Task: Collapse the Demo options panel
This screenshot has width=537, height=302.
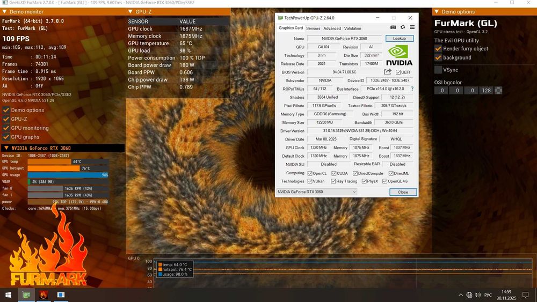Action: point(437,12)
